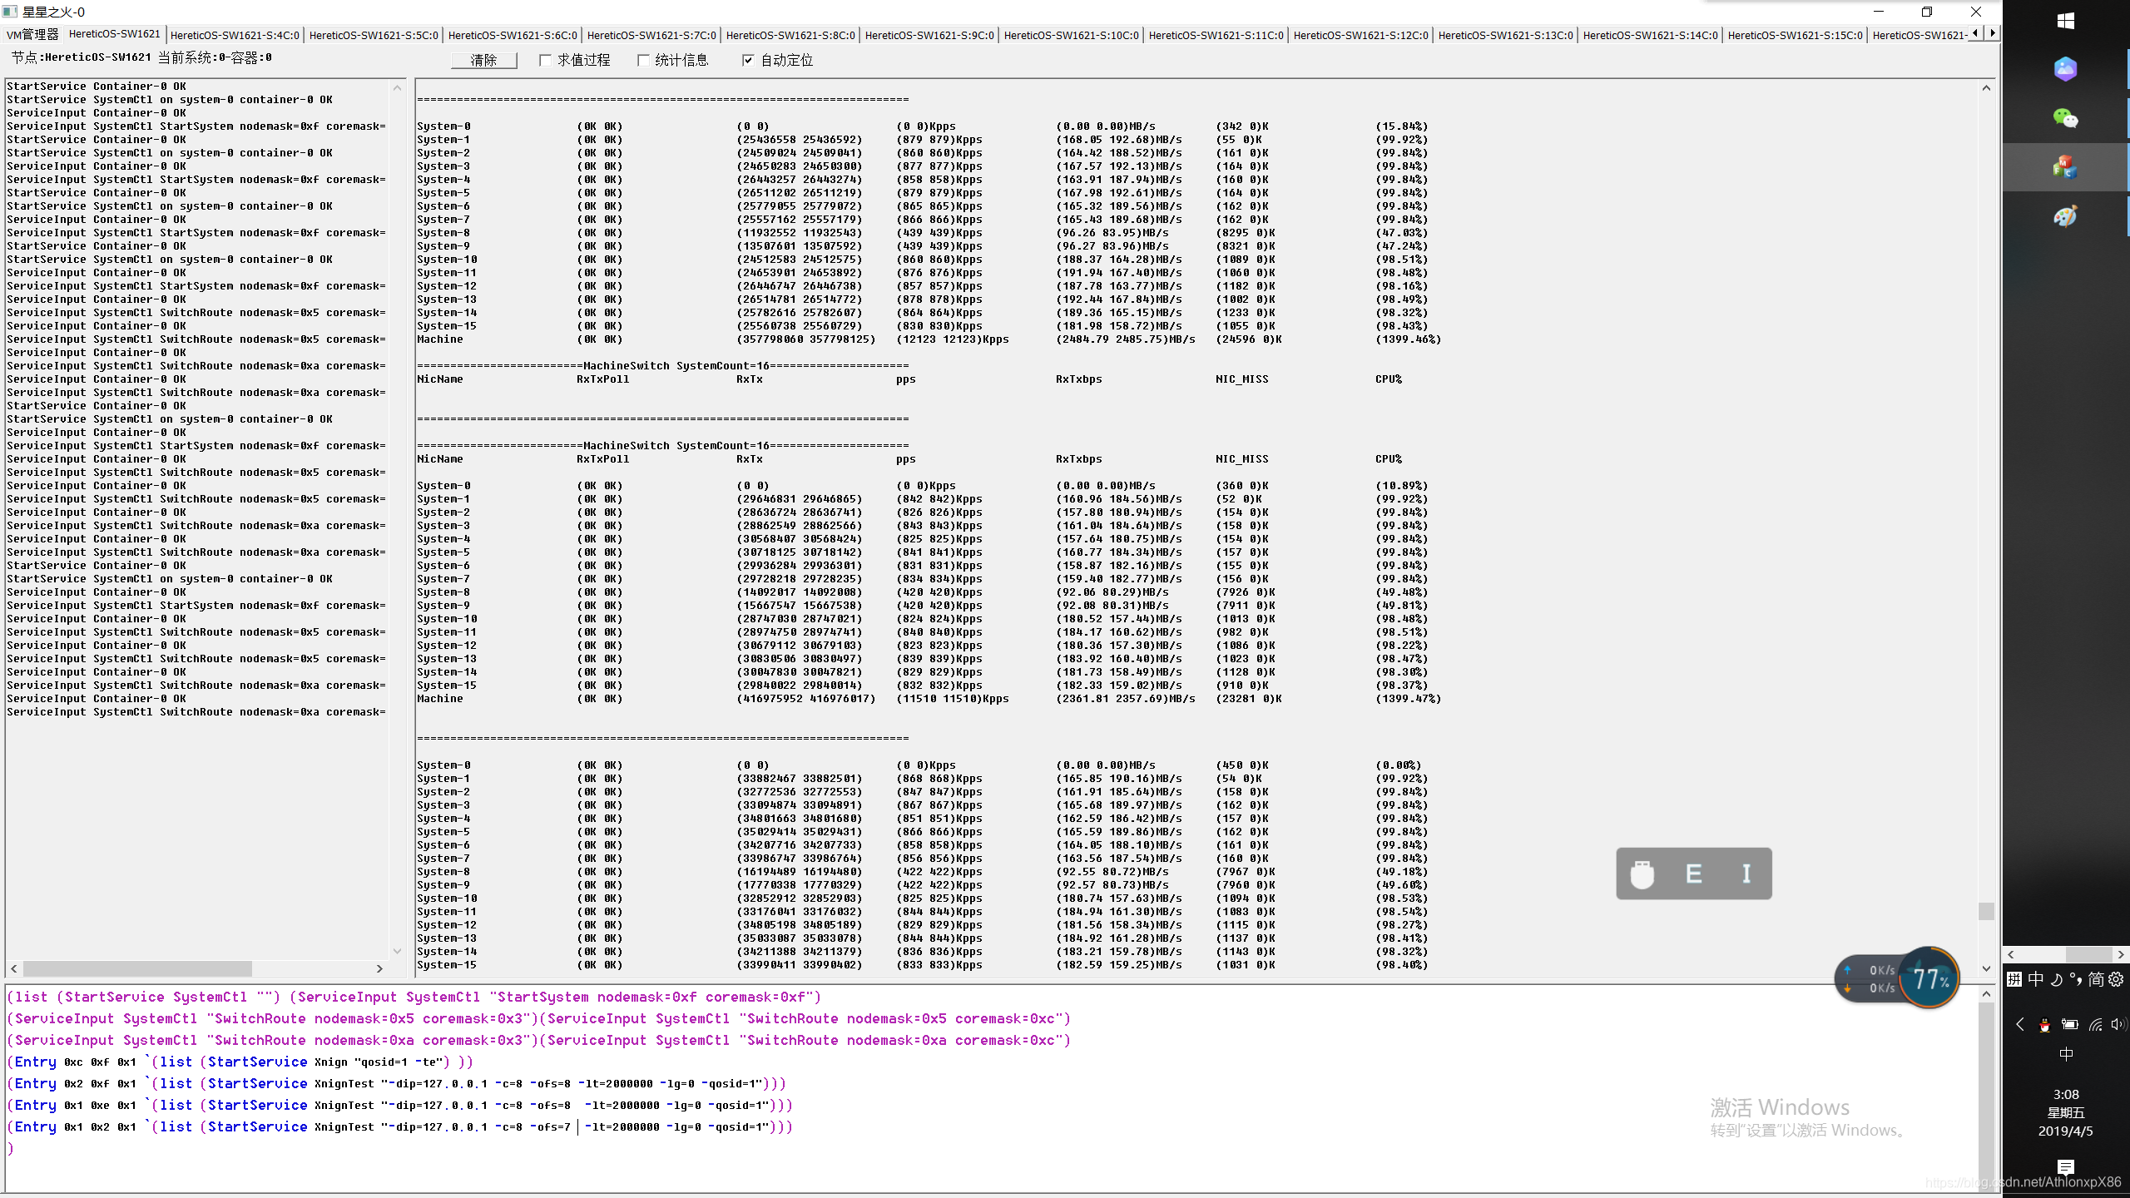The height and width of the screenshot is (1198, 2130).
Task: Click the MFC blocks taskbar icon
Action: click(2065, 167)
